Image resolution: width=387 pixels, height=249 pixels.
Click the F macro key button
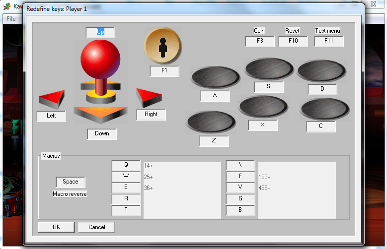(x=240, y=176)
